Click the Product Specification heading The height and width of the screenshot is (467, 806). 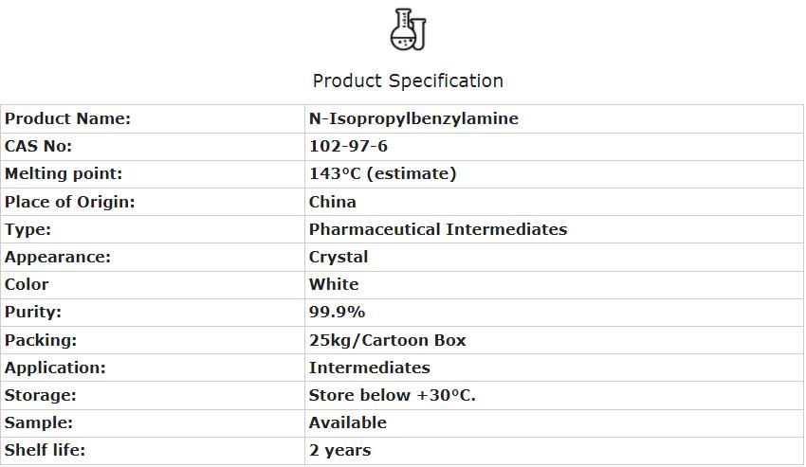(x=408, y=81)
